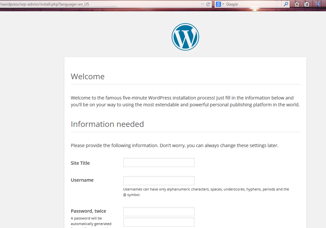Click the "Password, twice" label
The image size is (326, 228).
tap(88, 211)
